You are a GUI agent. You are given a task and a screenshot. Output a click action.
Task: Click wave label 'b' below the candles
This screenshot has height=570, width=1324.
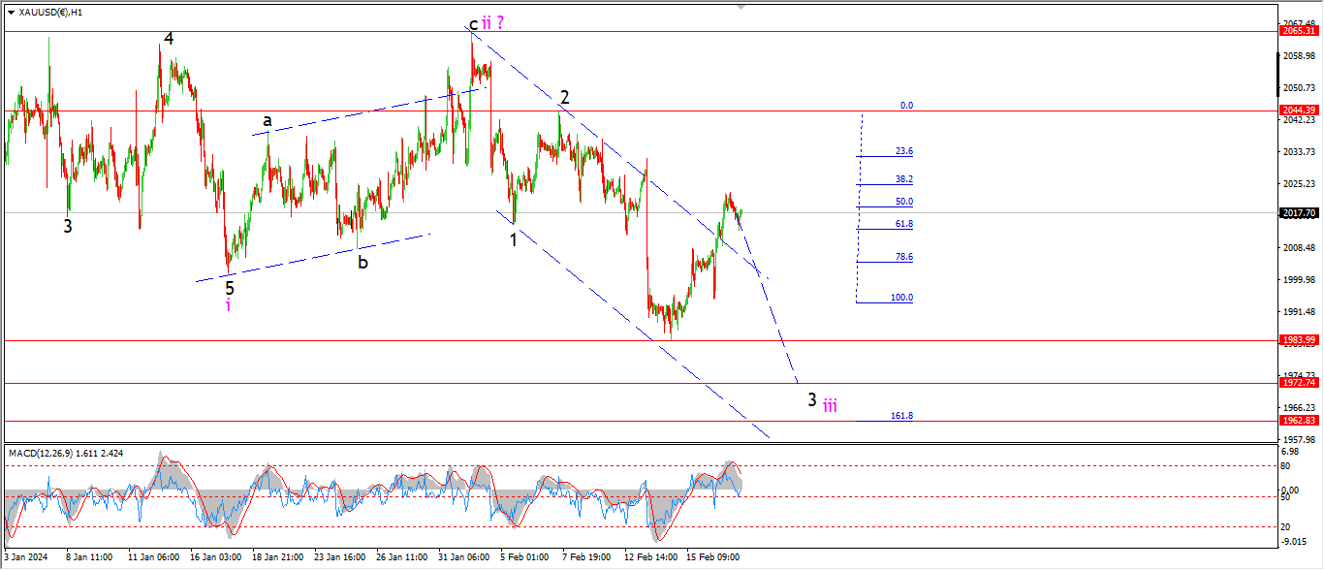(363, 262)
